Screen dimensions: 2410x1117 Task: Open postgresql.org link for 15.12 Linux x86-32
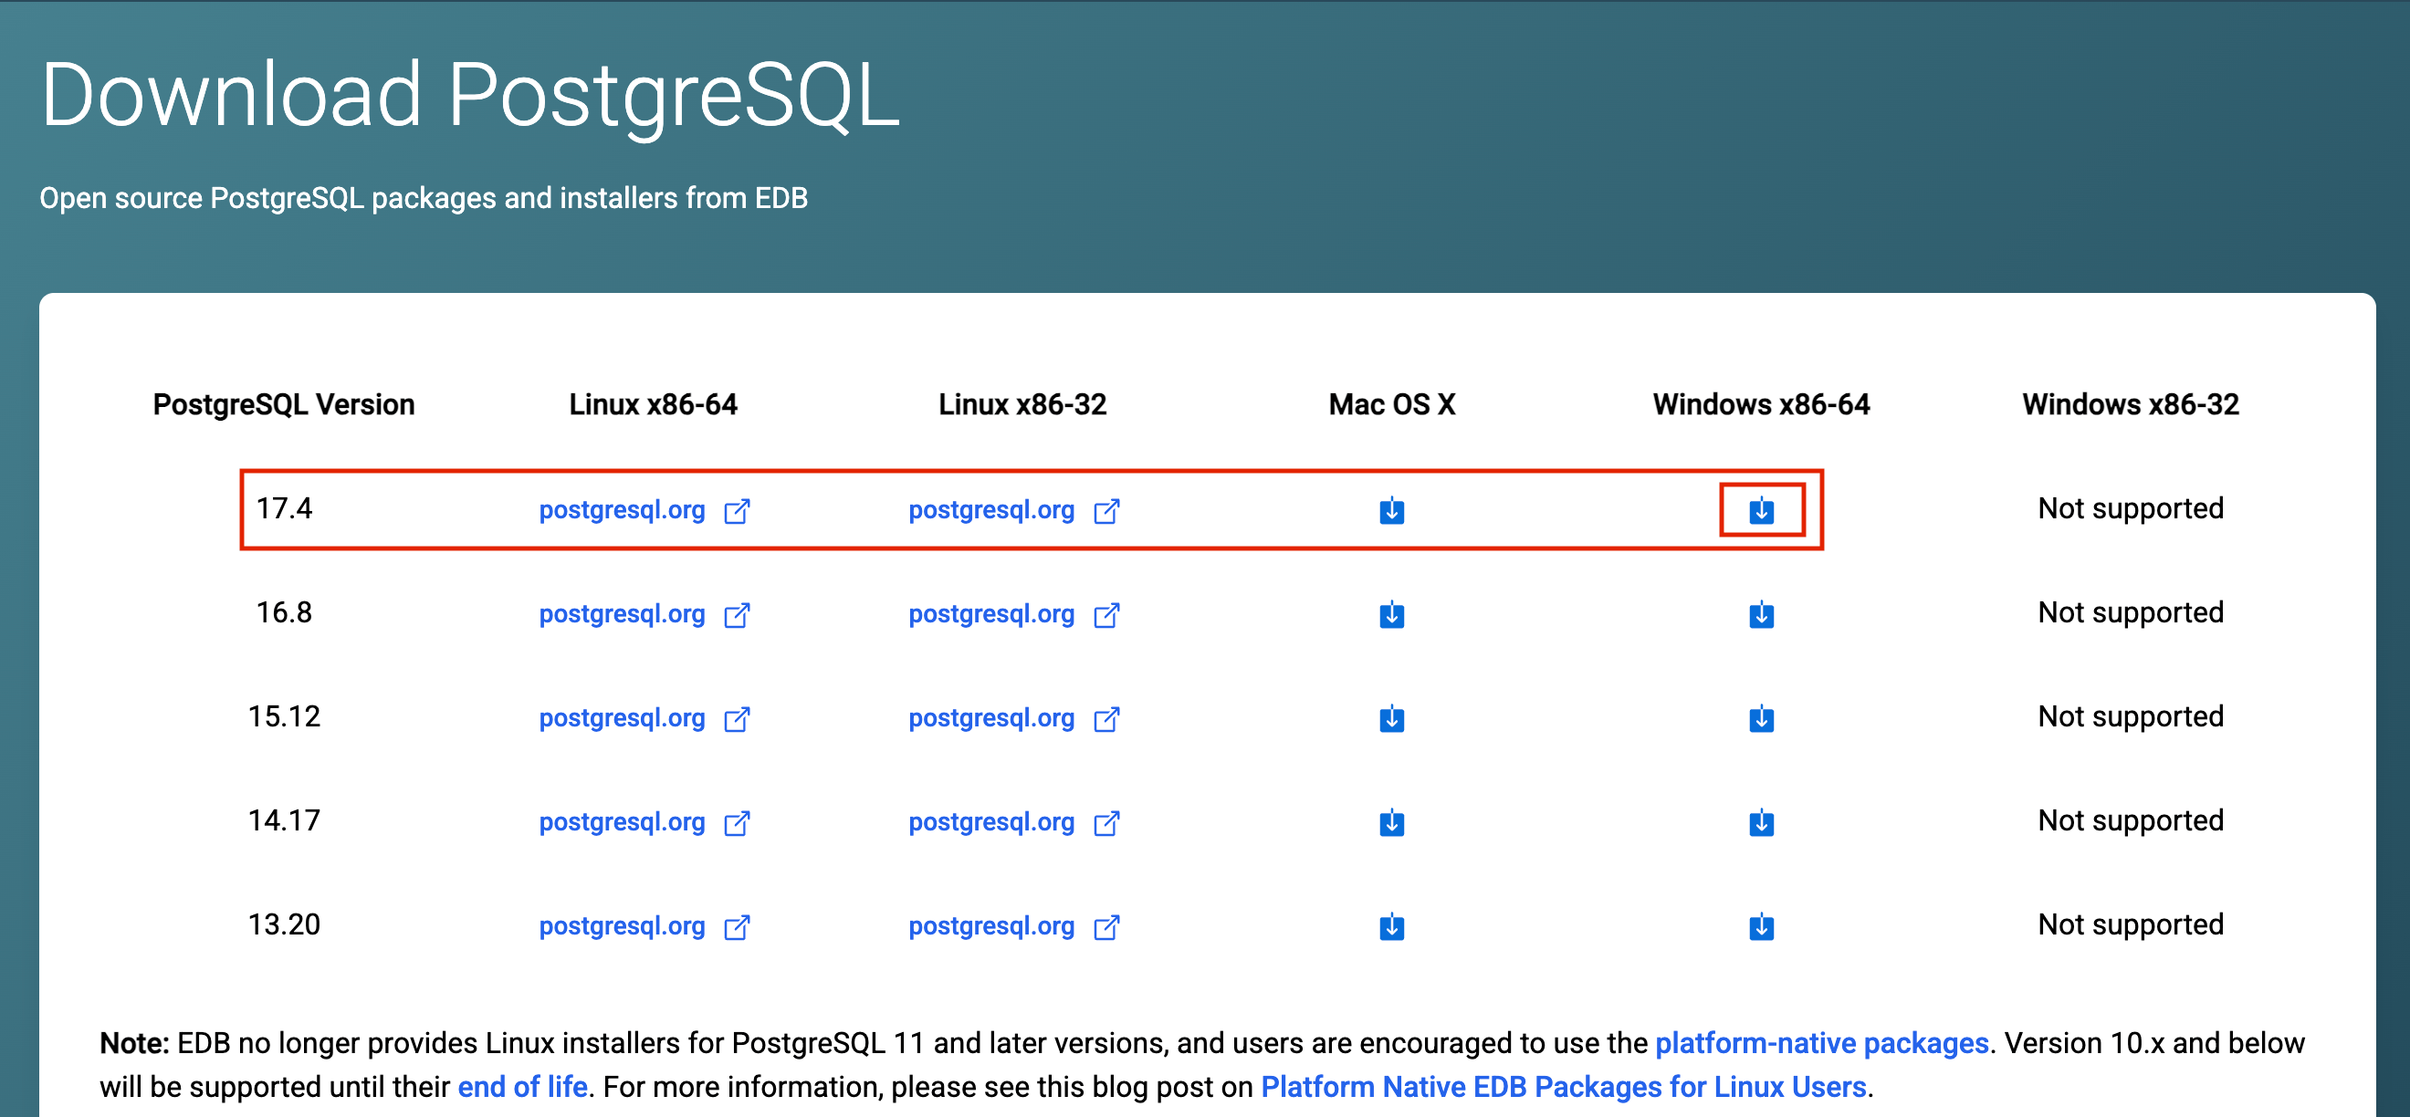[x=990, y=718]
